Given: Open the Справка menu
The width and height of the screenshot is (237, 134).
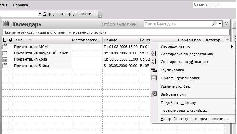Looking at the screenshot, I should click(20, 5).
